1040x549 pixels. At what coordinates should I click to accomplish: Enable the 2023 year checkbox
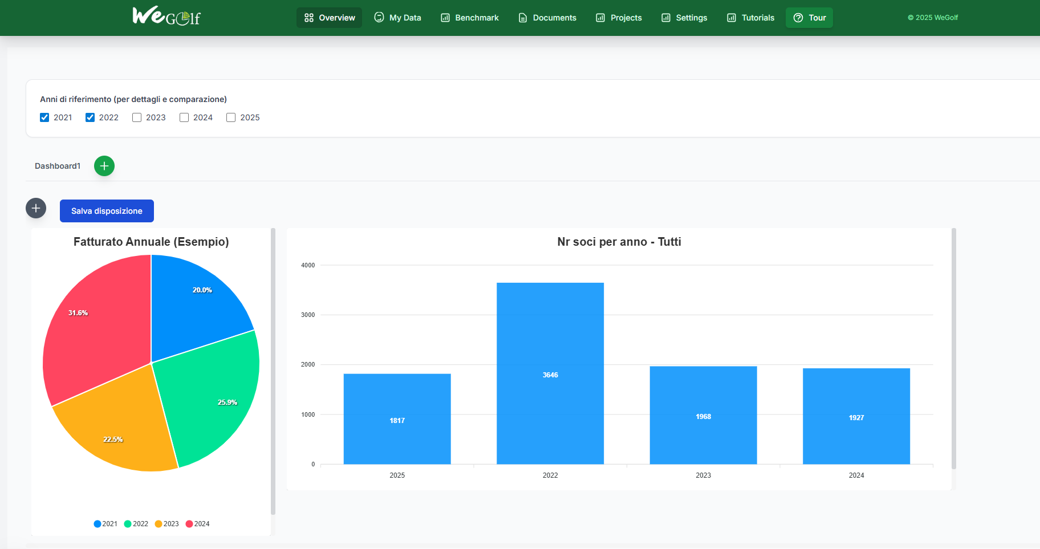[137, 117]
